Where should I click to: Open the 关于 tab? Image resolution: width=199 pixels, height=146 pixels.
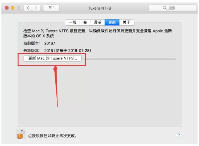pos(127,22)
